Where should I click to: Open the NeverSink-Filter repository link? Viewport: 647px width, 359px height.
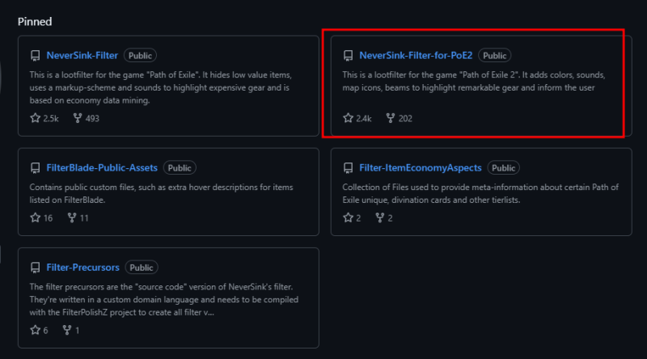82,56
